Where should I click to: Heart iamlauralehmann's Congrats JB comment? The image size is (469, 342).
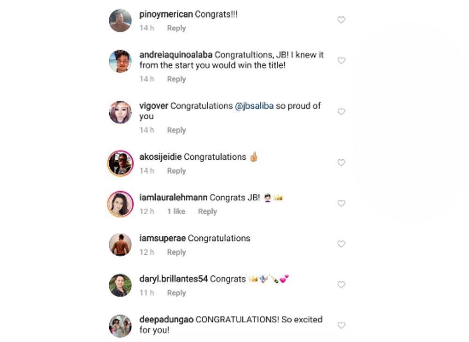(341, 203)
